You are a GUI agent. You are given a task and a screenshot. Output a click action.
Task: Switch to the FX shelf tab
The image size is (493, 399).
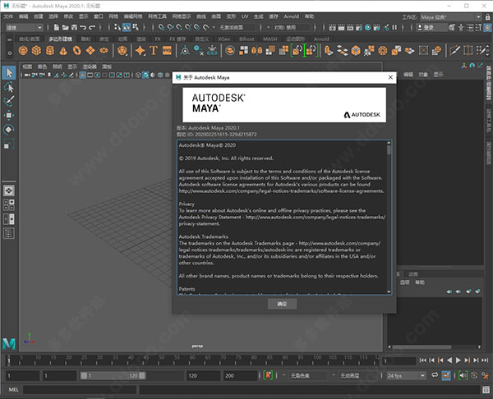click(158, 39)
